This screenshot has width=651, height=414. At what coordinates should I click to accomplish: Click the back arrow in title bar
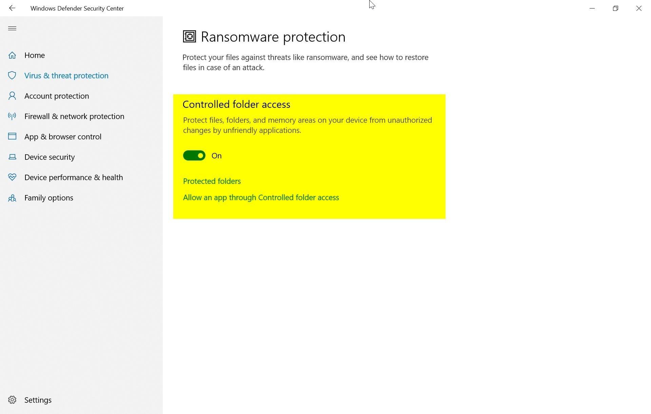[x=12, y=8]
